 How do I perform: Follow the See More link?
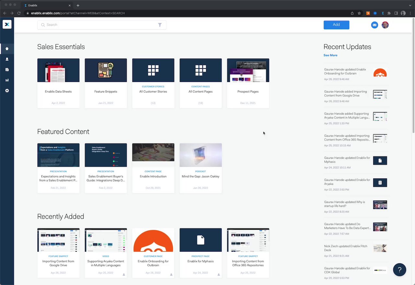(x=330, y=55)
